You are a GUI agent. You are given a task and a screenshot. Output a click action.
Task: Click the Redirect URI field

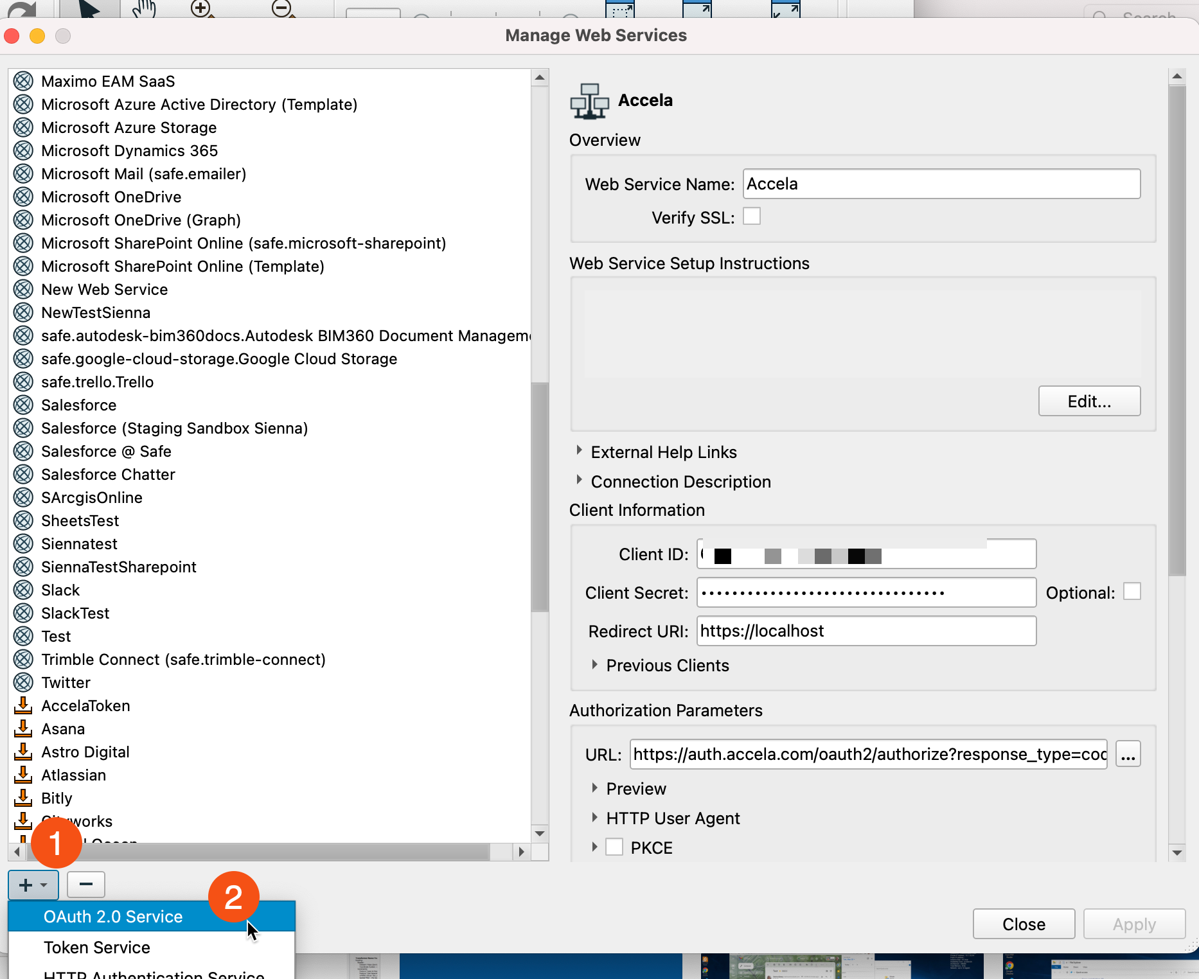click(x=866, y=631)
